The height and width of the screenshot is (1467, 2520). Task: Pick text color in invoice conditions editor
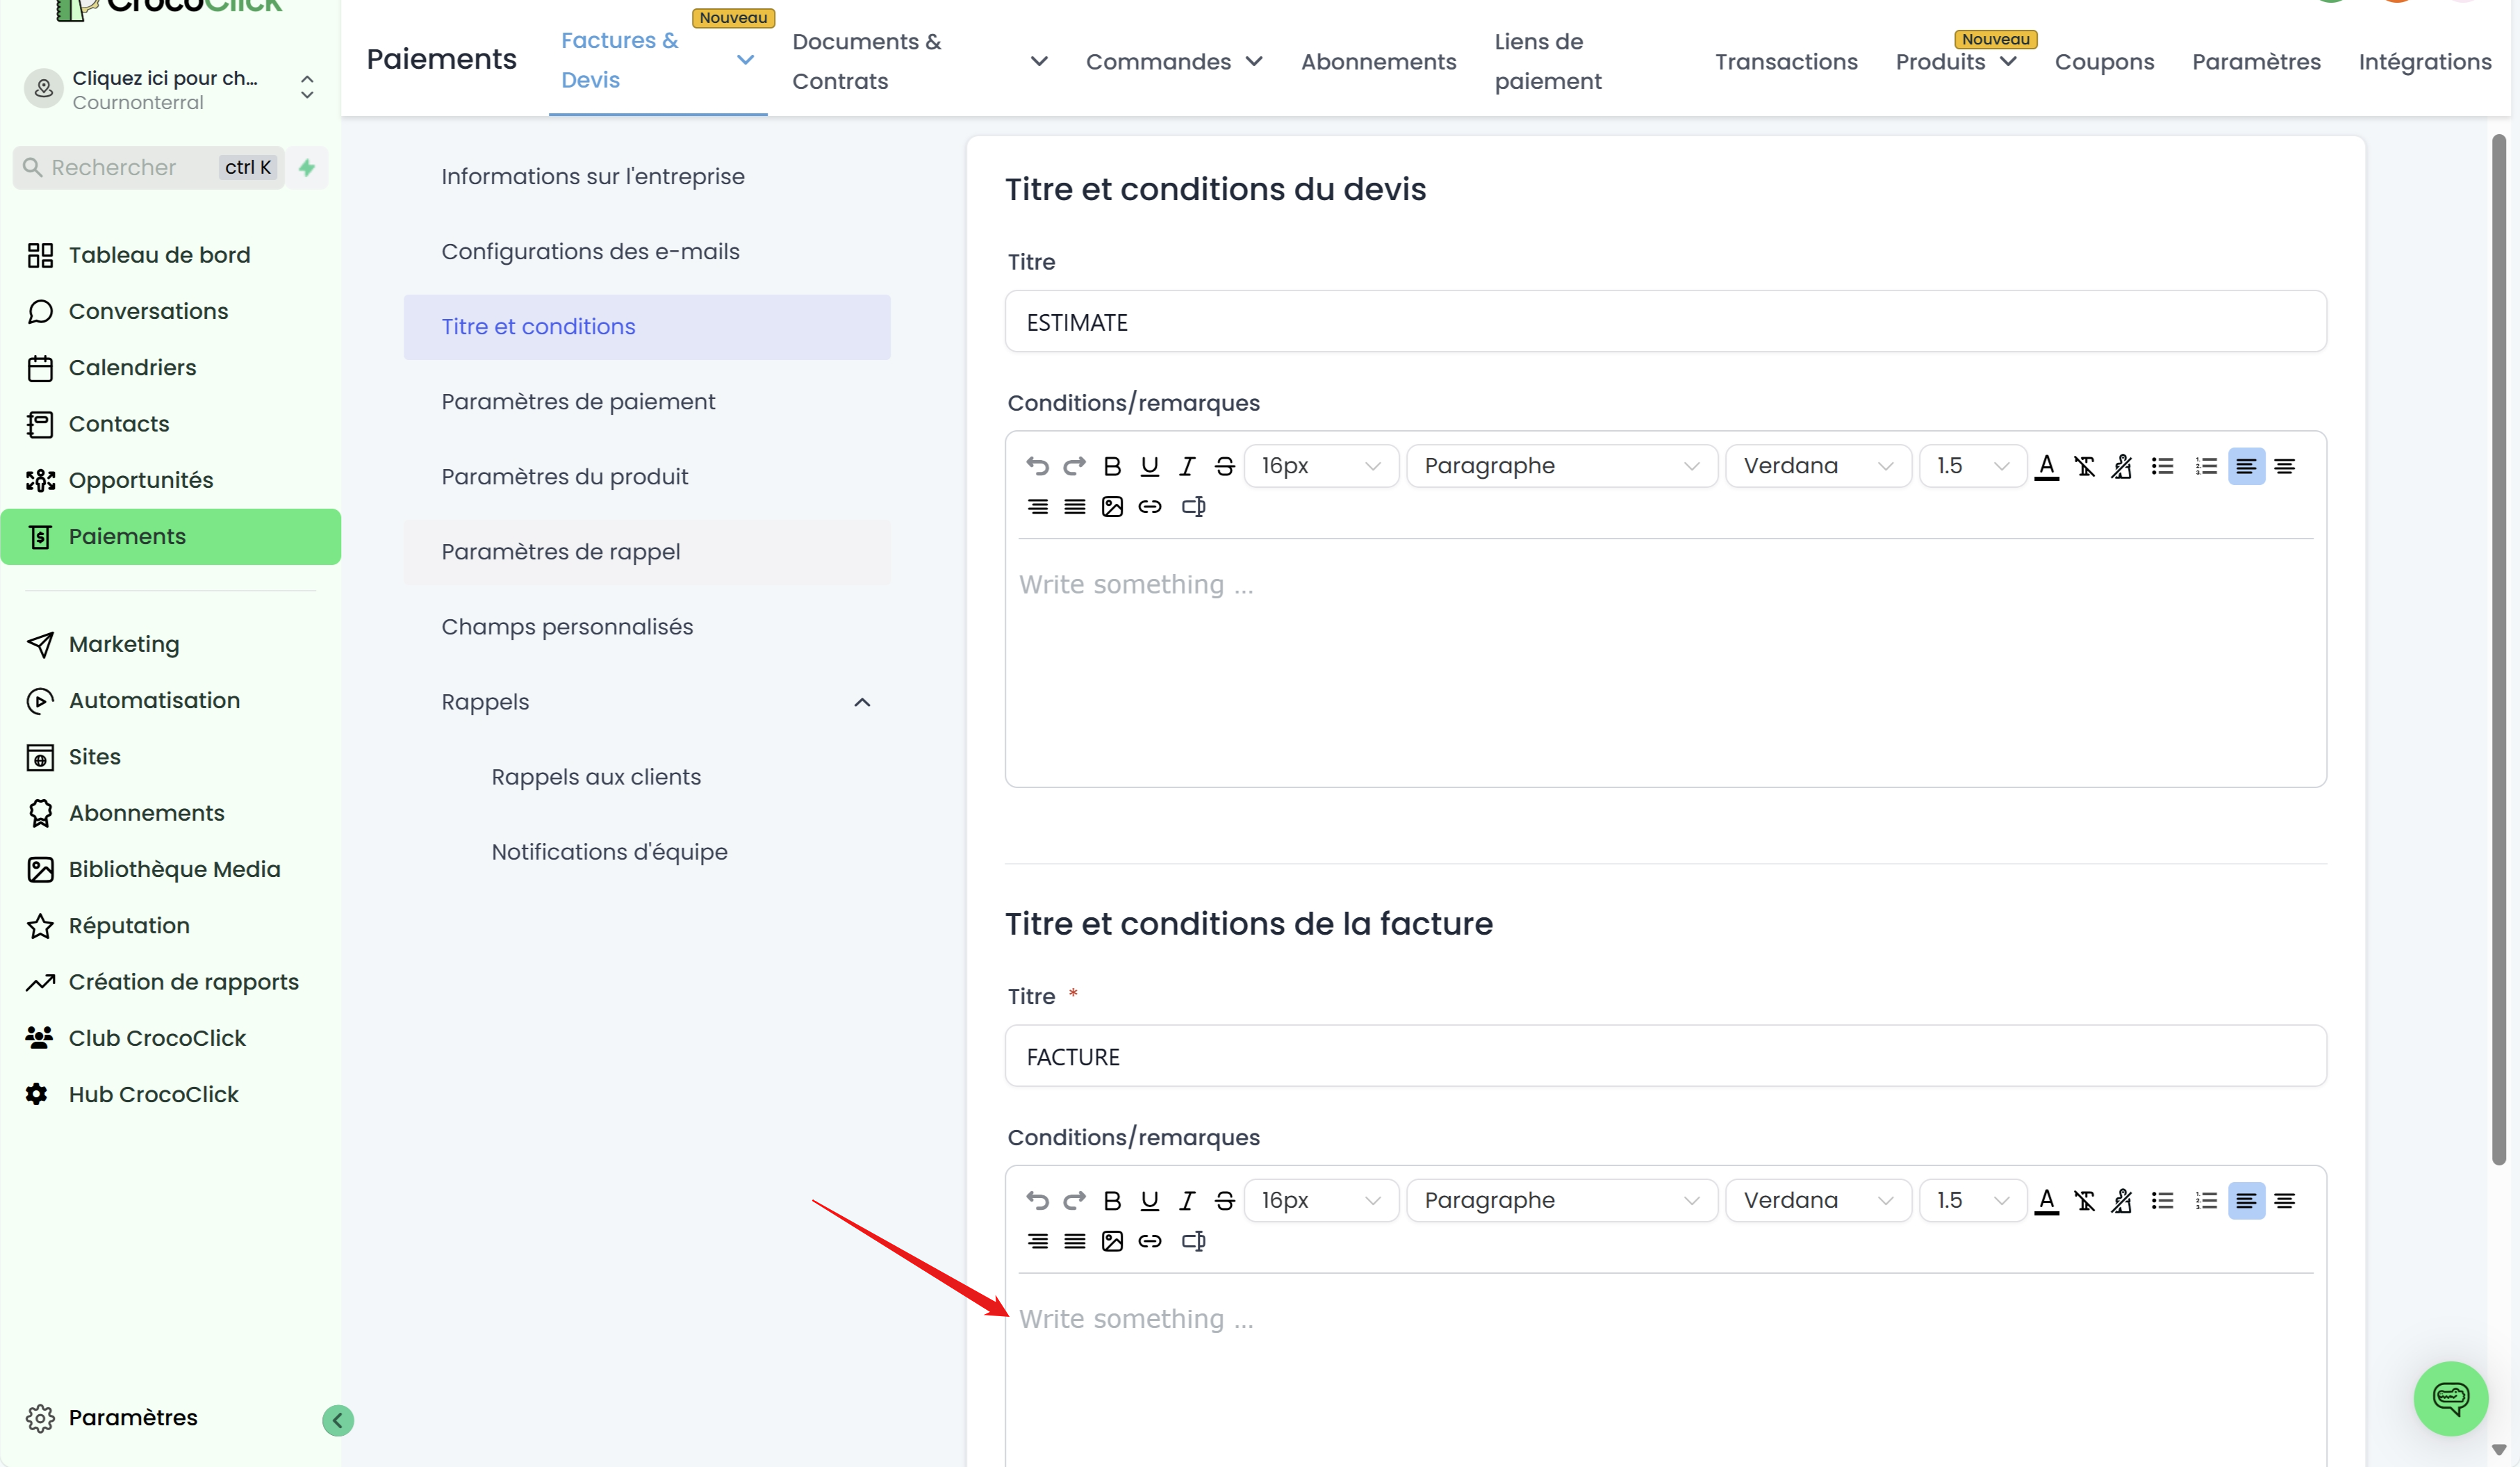[x=2047, y=1200]
